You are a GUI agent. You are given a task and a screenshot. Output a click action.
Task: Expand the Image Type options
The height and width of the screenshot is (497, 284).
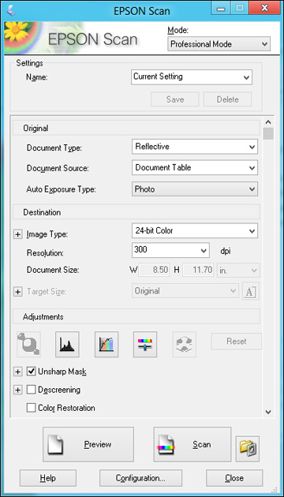(18, 234)
